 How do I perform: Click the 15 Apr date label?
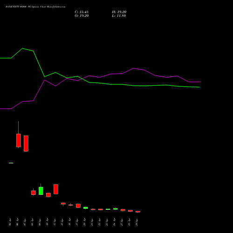62,222
